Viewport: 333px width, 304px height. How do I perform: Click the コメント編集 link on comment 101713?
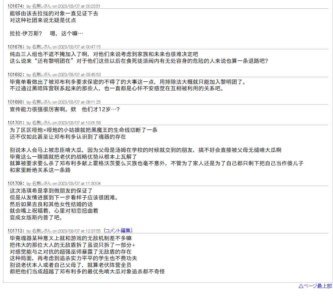click(x=118, y=231)
